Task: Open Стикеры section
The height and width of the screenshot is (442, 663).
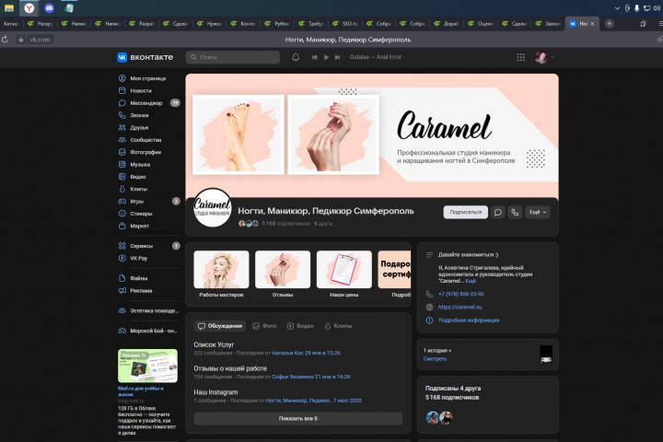Action: coord(141,214)
